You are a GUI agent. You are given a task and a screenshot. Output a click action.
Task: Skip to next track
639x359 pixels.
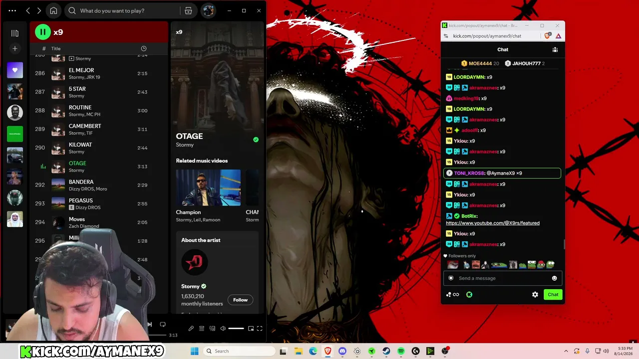149,324
